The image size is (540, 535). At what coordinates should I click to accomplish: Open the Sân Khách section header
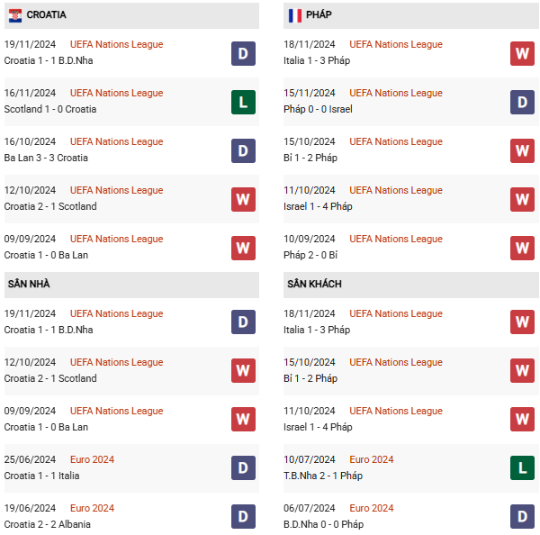[x=411, y=285]
